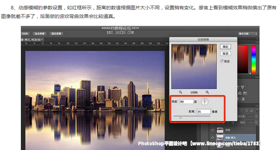This screenshot has height=150, width=280.
Task: Click the Motion Blur preview image
Action: tap(194, 66)
